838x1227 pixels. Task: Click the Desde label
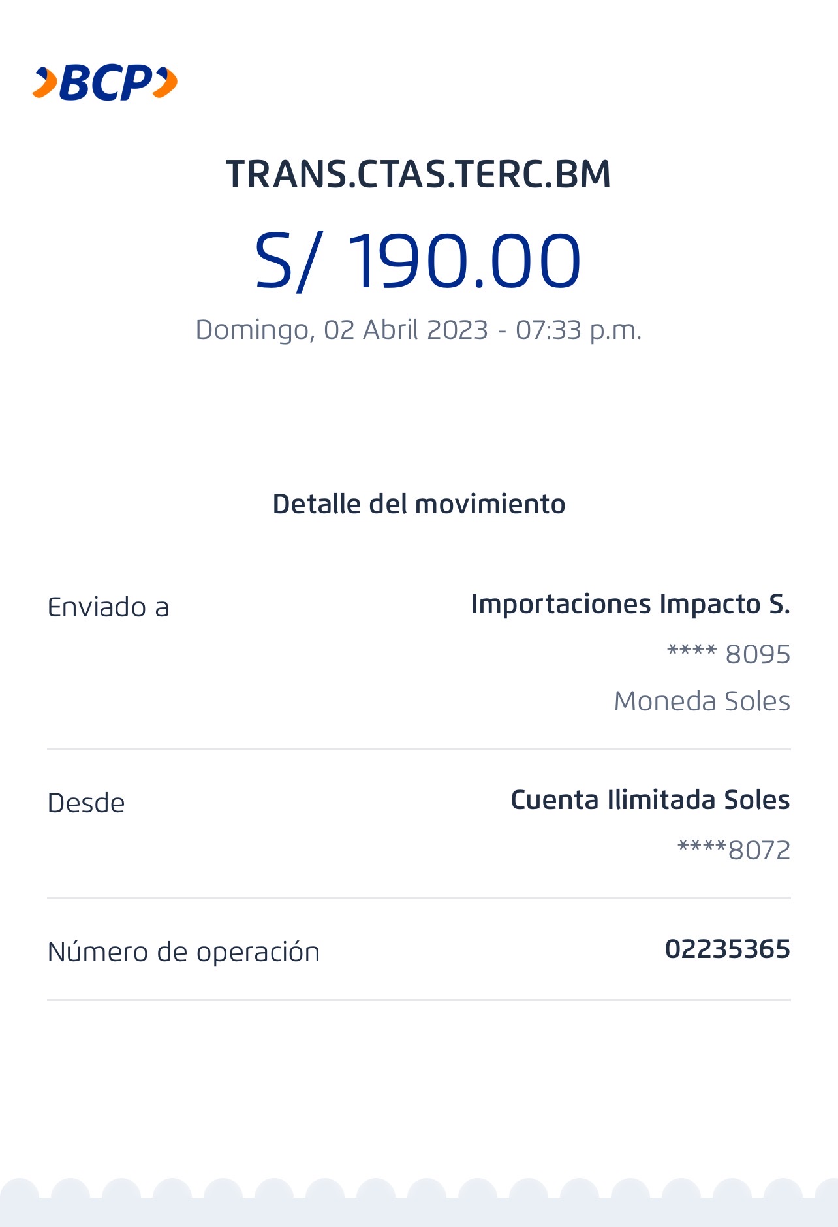click(86, 803)
